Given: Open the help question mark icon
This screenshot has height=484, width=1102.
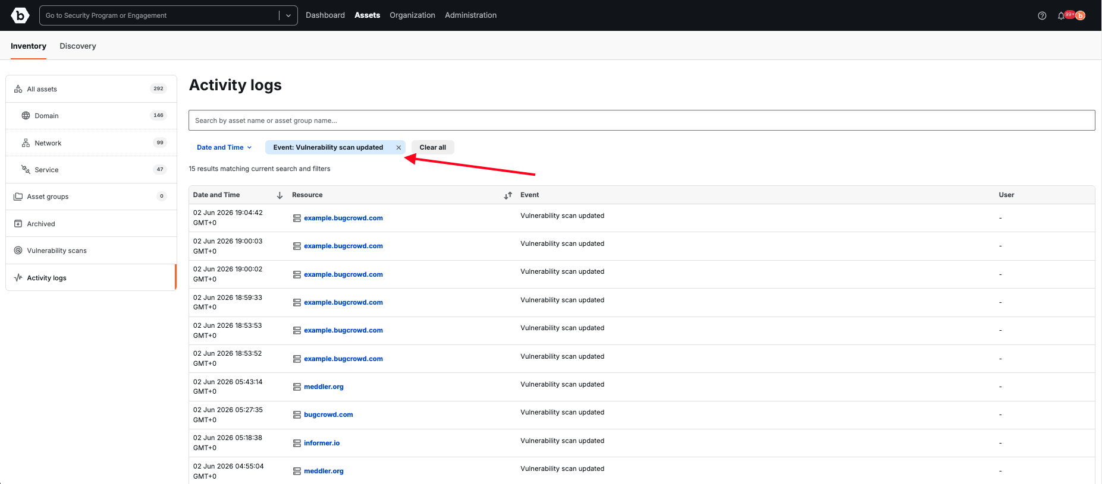Looking at the screenshot, I should tap(1042, 16).
